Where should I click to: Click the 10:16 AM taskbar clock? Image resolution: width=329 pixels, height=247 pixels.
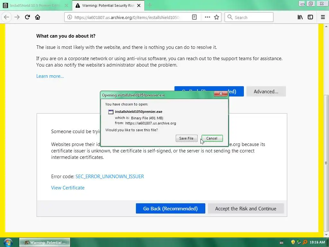coord(317,242)
